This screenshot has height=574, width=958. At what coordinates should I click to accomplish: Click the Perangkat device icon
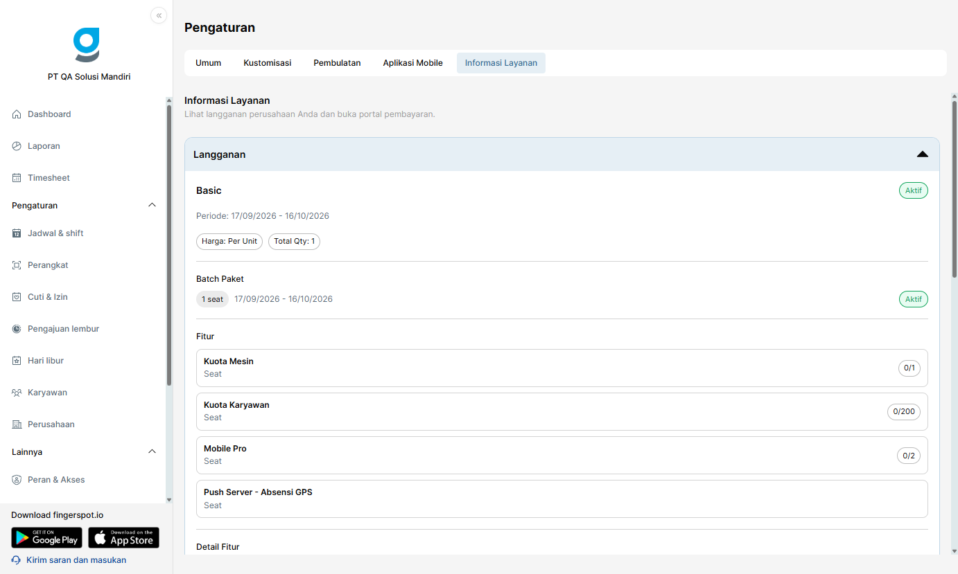pyautogui.click(x=17, y=265)
